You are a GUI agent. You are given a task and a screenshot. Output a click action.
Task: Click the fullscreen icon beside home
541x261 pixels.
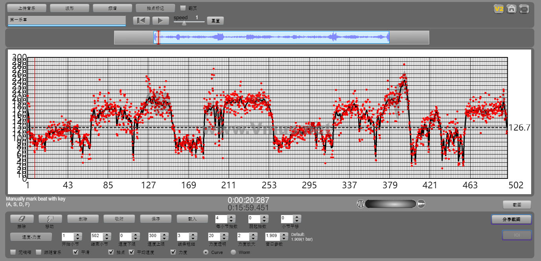coord(524,9)
